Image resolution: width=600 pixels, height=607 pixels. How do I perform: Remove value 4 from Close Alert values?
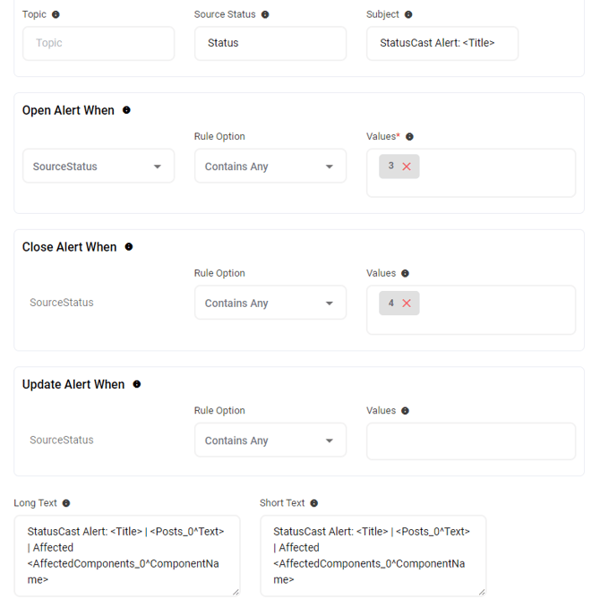(x=407, y=303)
